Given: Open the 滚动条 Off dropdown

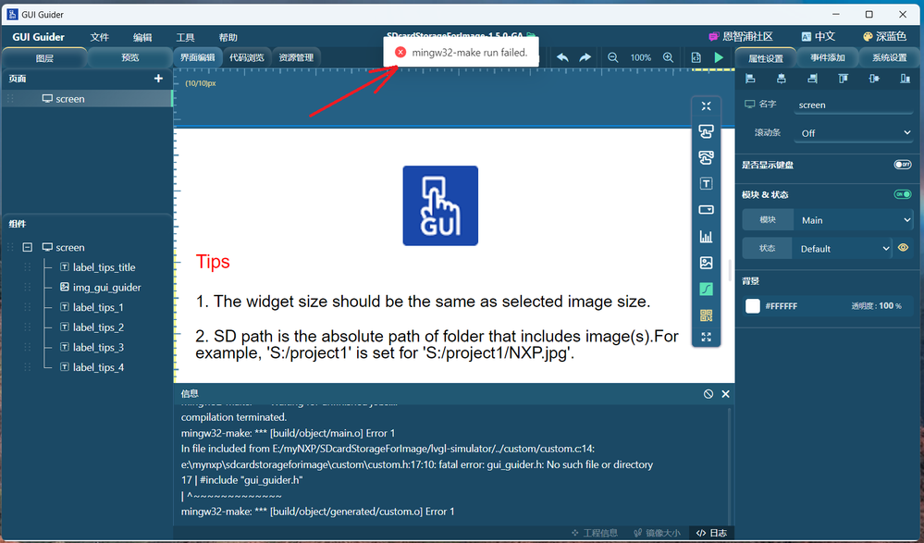Looking at the screenshot, I should (x=854, y=133).
